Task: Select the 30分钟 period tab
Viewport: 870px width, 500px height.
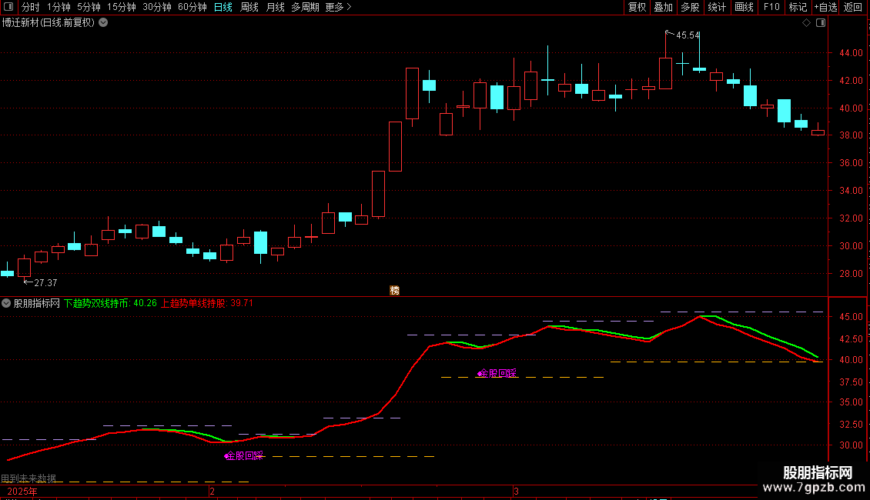Action: tap(156, 7)
